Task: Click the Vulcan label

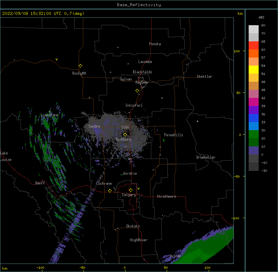Action: coord(175,256)
